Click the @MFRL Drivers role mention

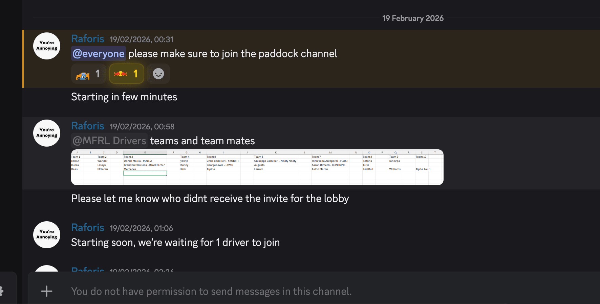109,141
